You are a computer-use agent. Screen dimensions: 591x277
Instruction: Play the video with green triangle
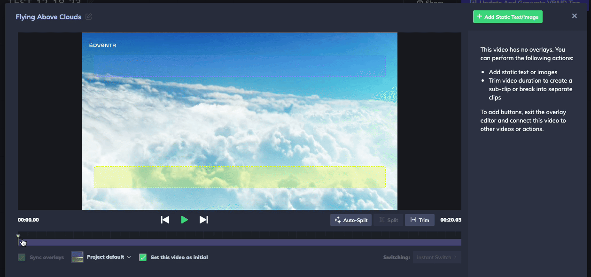pos(185,220)
